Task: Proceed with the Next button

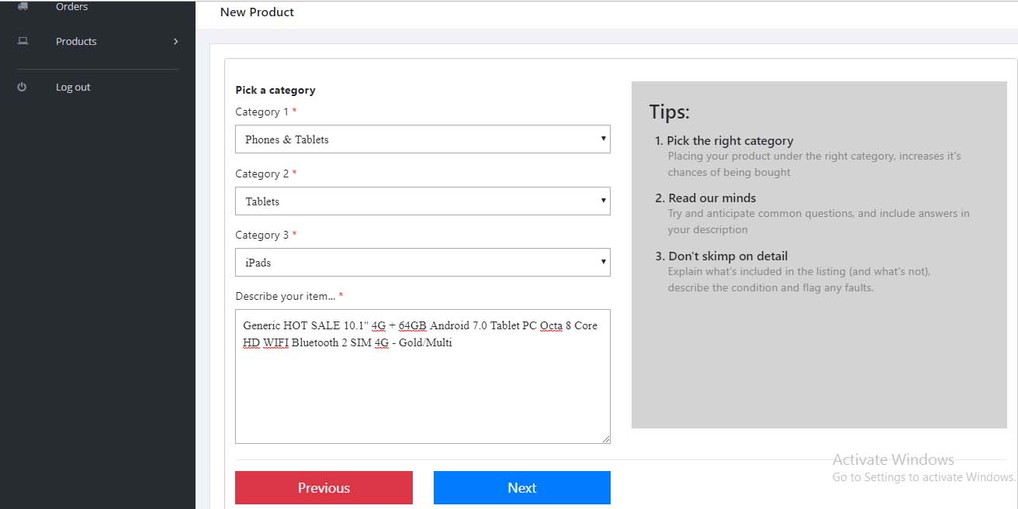Action: (x=522, y=487)
